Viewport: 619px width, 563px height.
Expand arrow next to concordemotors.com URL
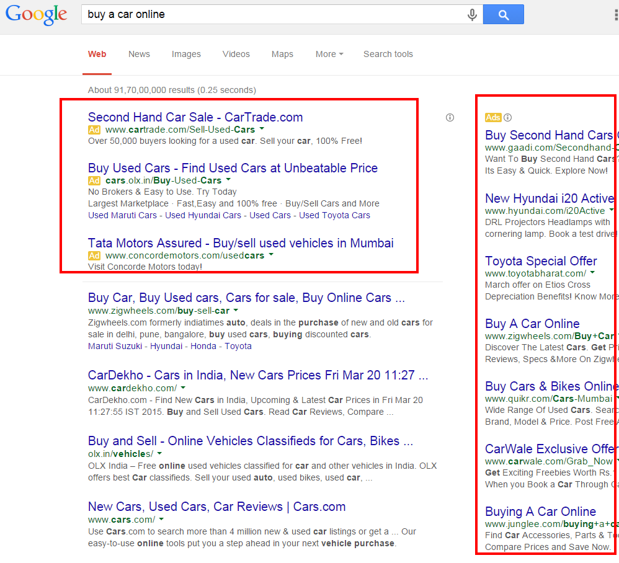[271, 255]
